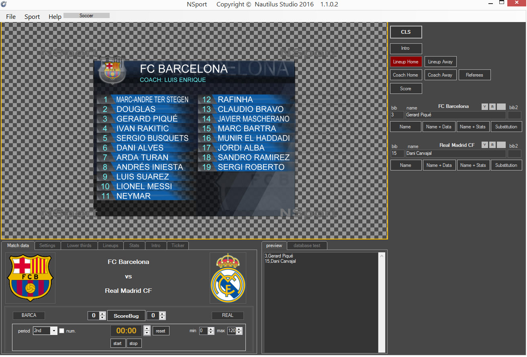This screenshot has width=527, height=357.
Task: Click the yellow card Y button for Real Madrid CF
Action: pos(485,145)
